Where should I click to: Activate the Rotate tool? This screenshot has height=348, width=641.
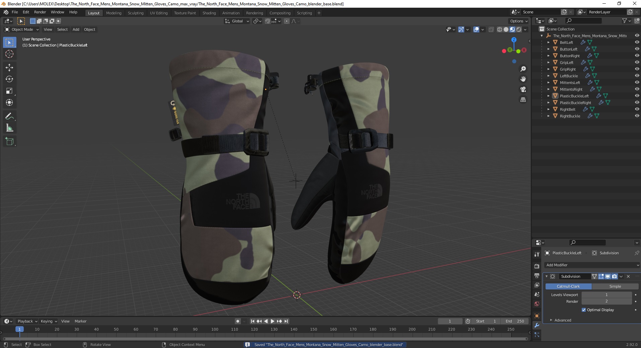tap(9, 79)
